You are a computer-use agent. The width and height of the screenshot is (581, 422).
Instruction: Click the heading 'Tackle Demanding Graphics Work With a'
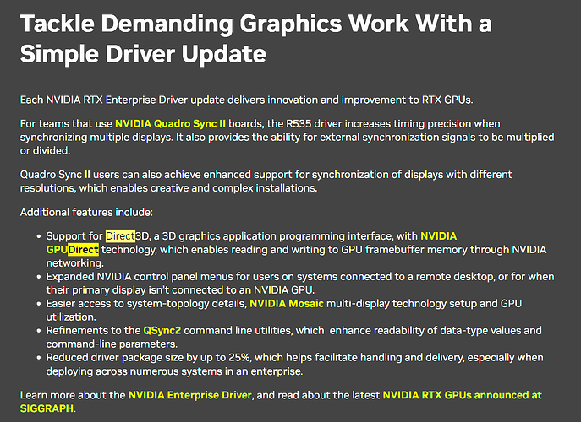256,24
